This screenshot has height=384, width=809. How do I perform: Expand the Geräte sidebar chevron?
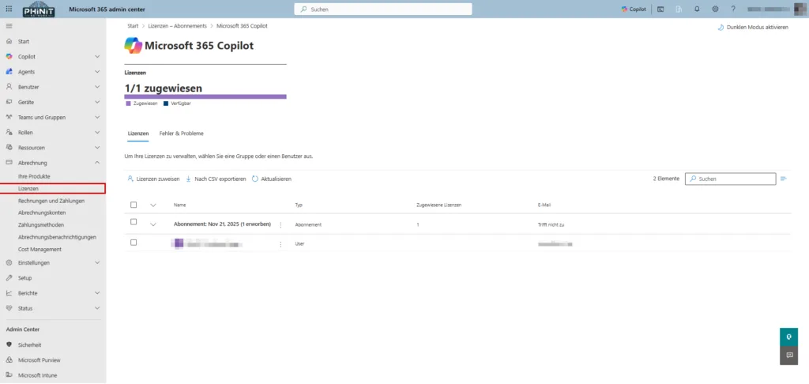click(97, 102)
